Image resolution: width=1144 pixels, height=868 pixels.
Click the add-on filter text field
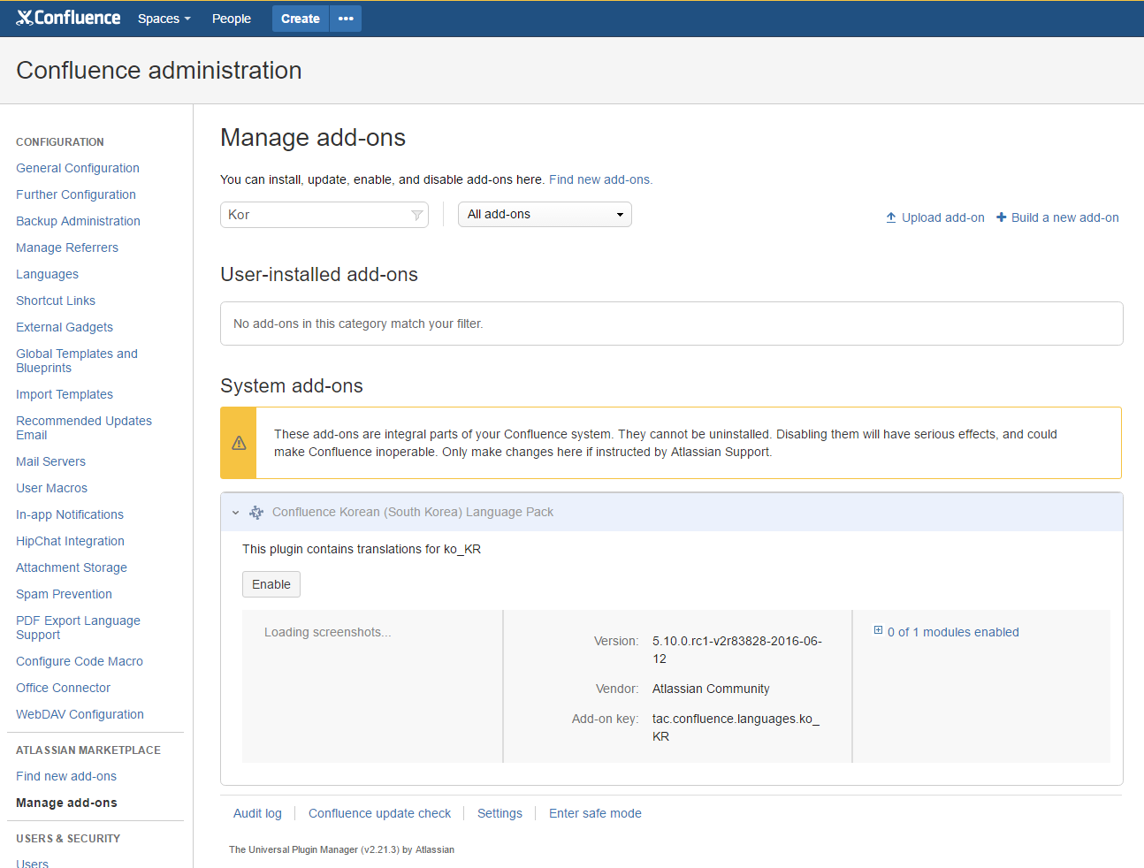coord(314,215)
